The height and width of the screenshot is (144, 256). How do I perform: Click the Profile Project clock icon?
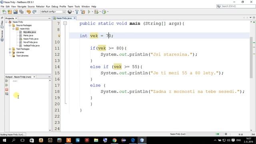pos(104,12)
